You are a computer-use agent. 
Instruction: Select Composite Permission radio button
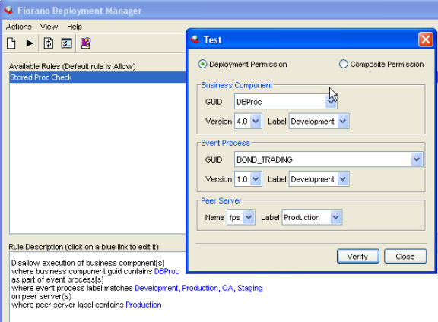[343, 65]
